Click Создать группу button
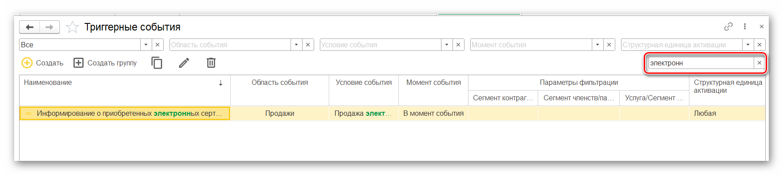Viewport: 783px width, 175px height. (105, 63)
